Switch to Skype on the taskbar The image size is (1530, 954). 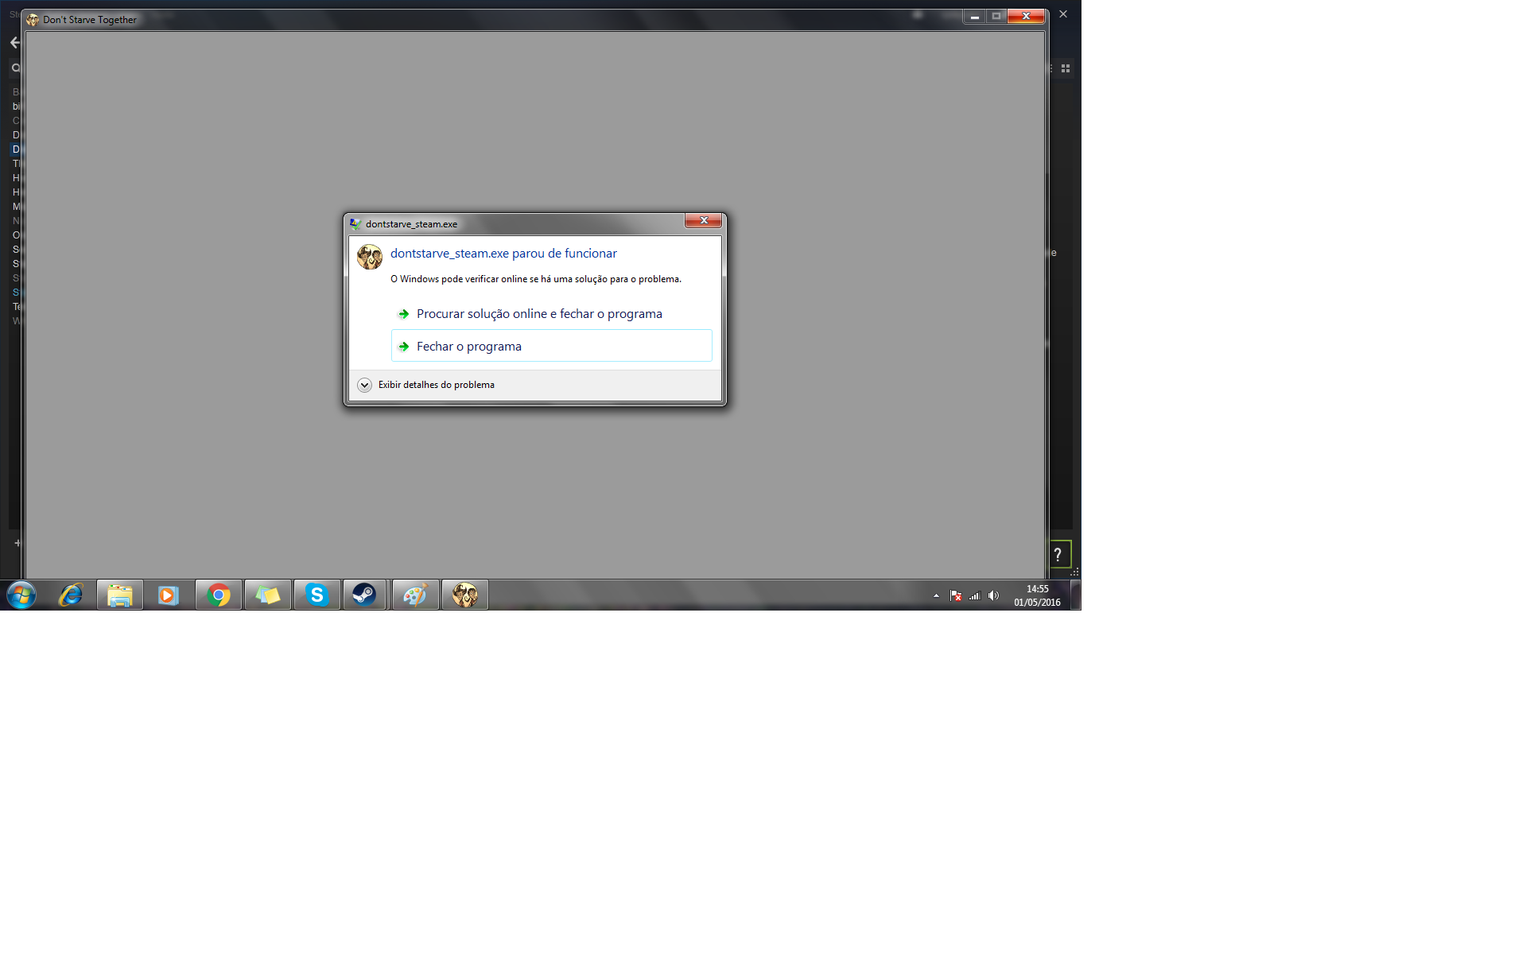[317, 595]
